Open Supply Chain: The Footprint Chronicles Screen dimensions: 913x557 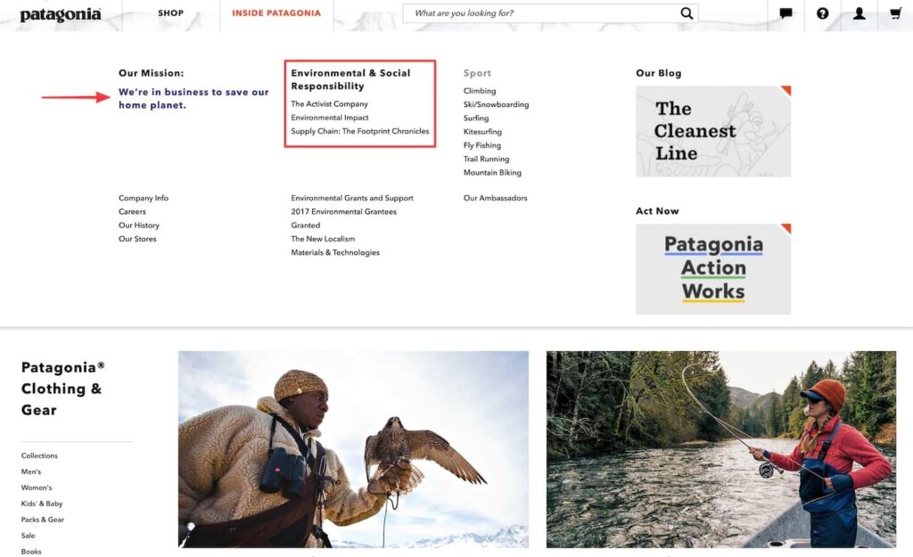360,131
